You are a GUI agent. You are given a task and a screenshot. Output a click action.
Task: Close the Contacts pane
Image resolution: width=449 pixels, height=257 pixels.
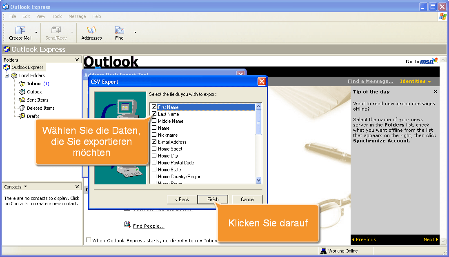coord(77,186)
